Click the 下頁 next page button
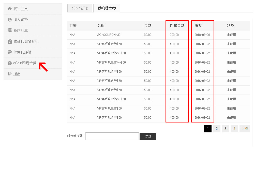The width and height of the screenshot is (254, 170). pyautogui.click(x=245, y=129)
